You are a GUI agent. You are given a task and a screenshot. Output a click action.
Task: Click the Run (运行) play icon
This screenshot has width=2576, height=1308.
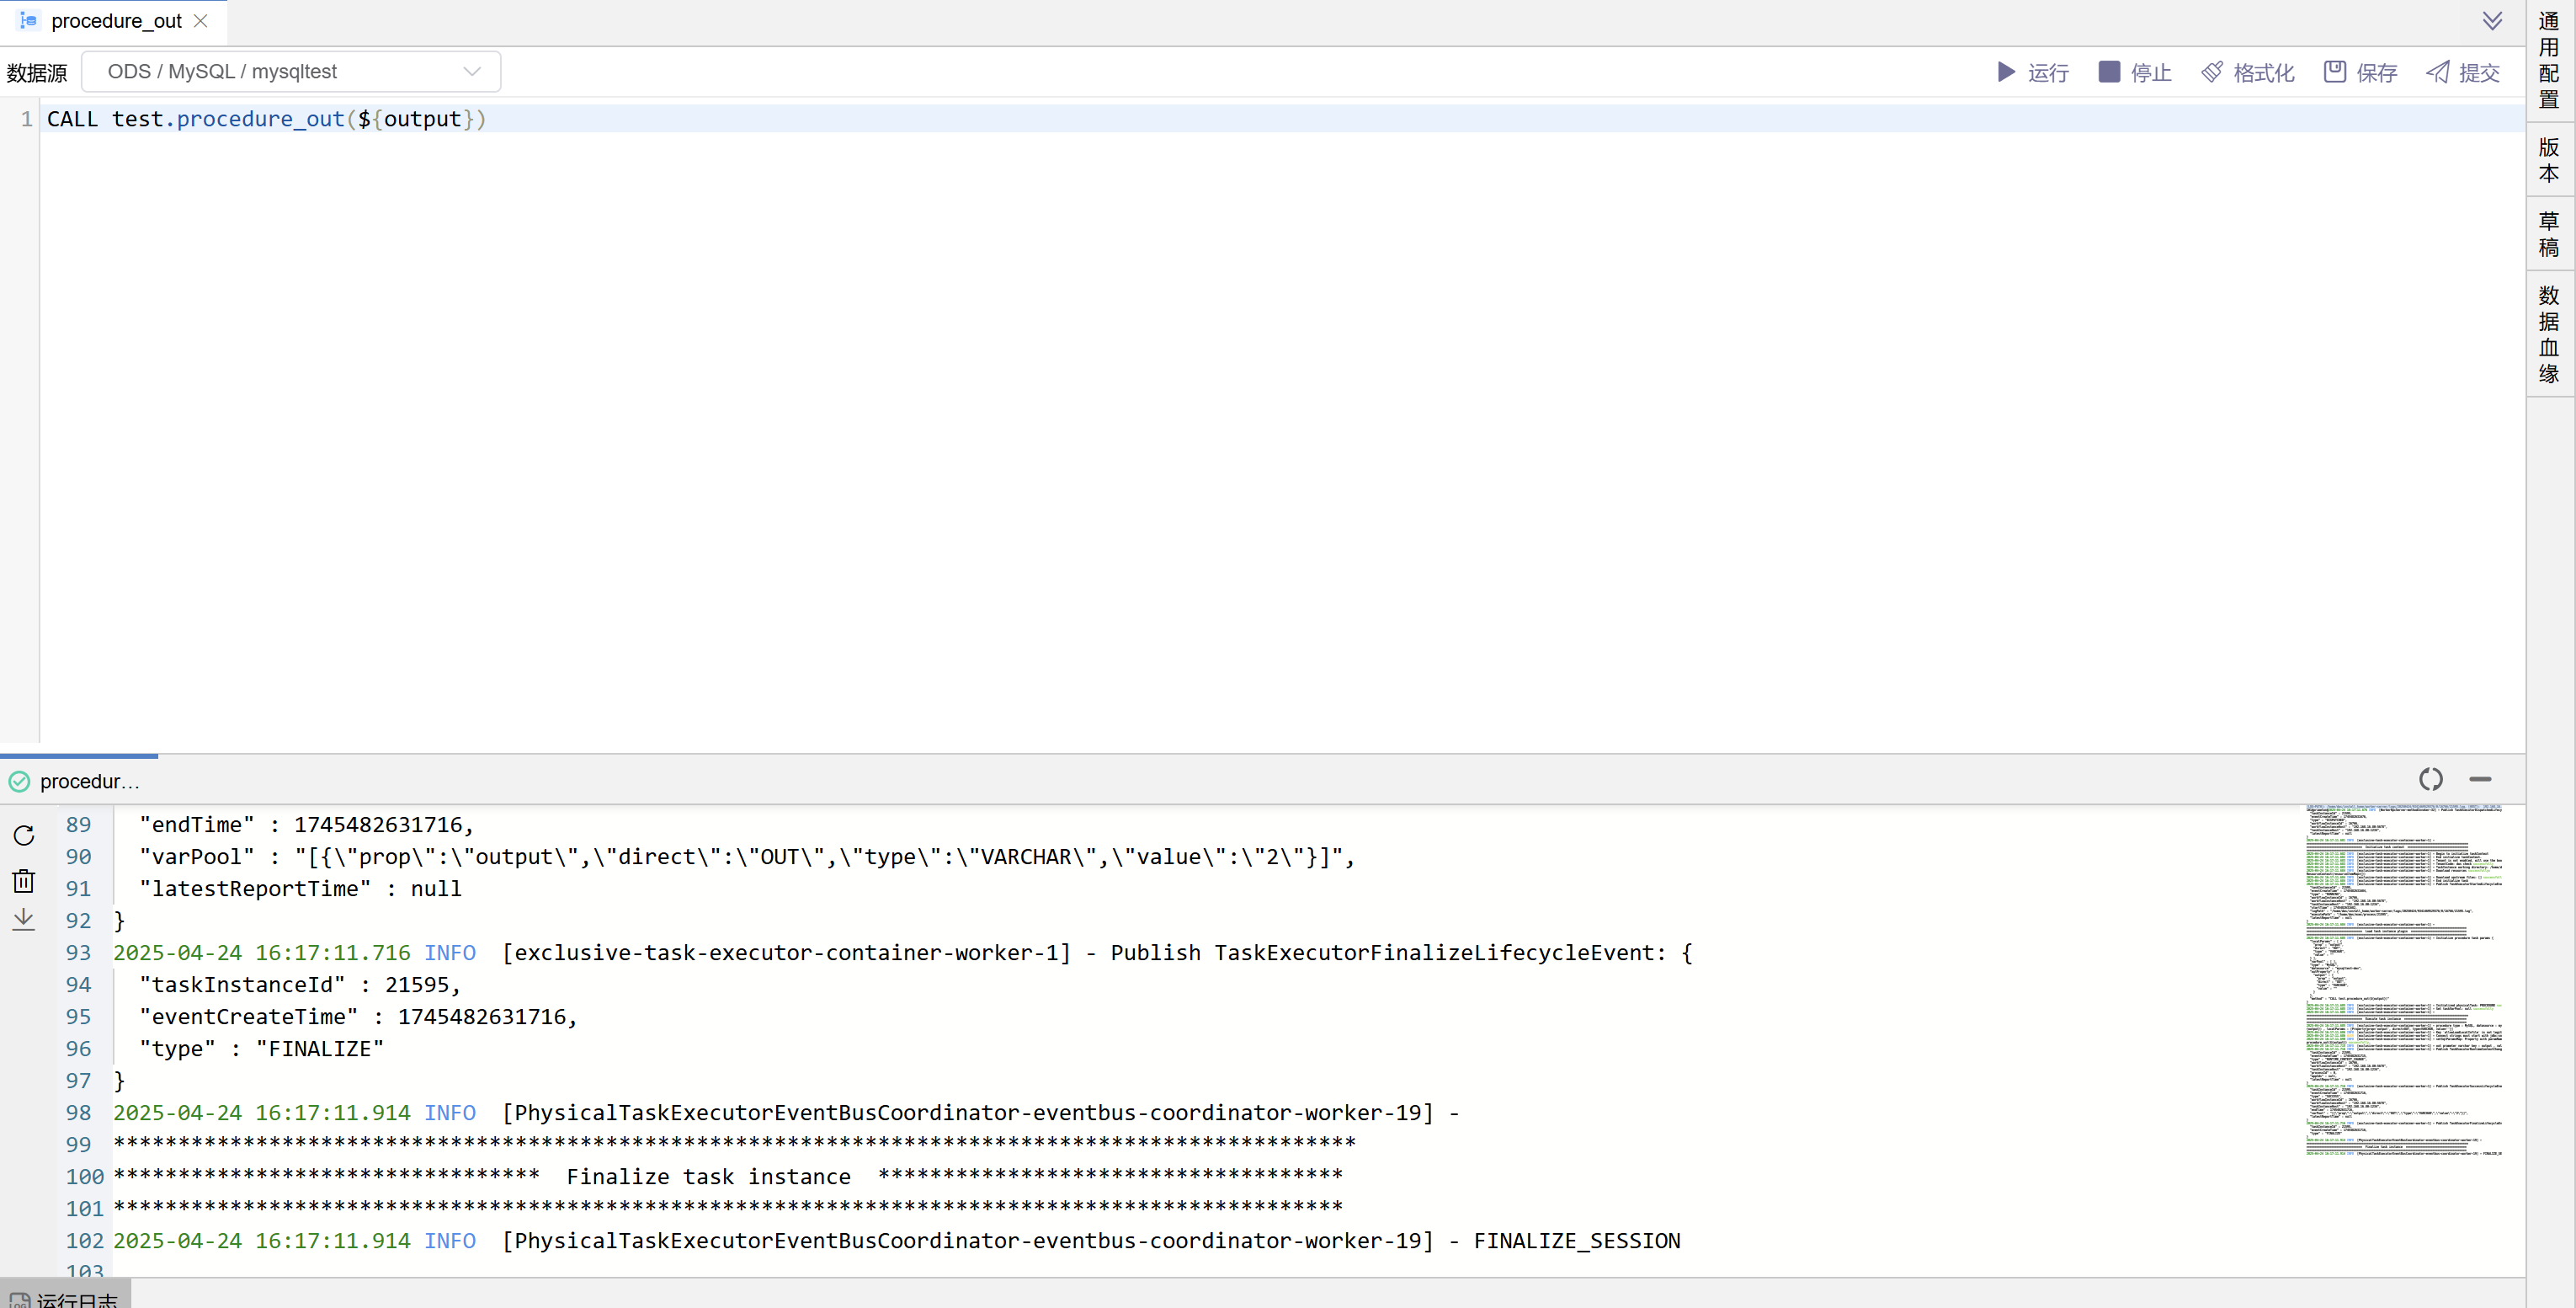tap(2005, 72)
